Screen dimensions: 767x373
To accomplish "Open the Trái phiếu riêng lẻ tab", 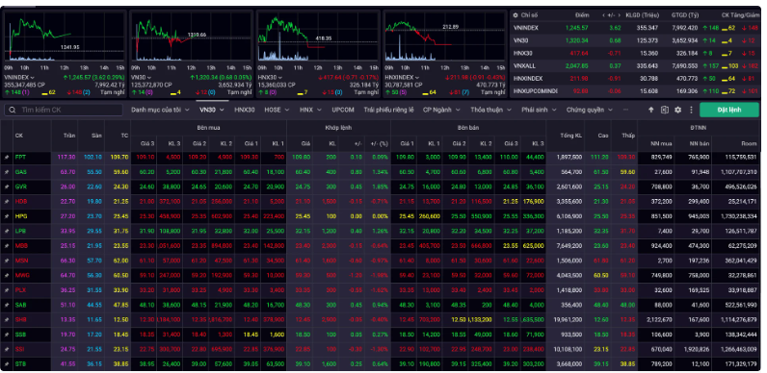I will coord(388,110).
